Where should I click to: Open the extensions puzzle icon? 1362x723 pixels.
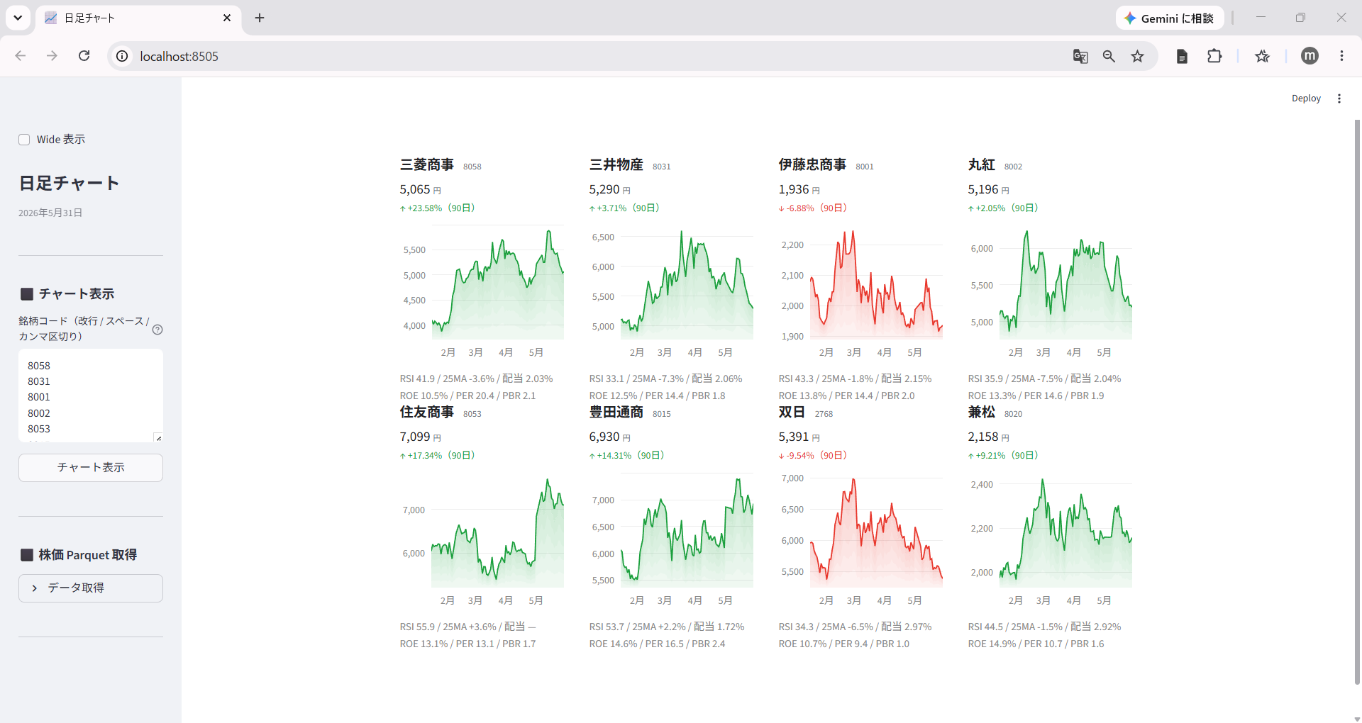click(x=1214, y=56)
